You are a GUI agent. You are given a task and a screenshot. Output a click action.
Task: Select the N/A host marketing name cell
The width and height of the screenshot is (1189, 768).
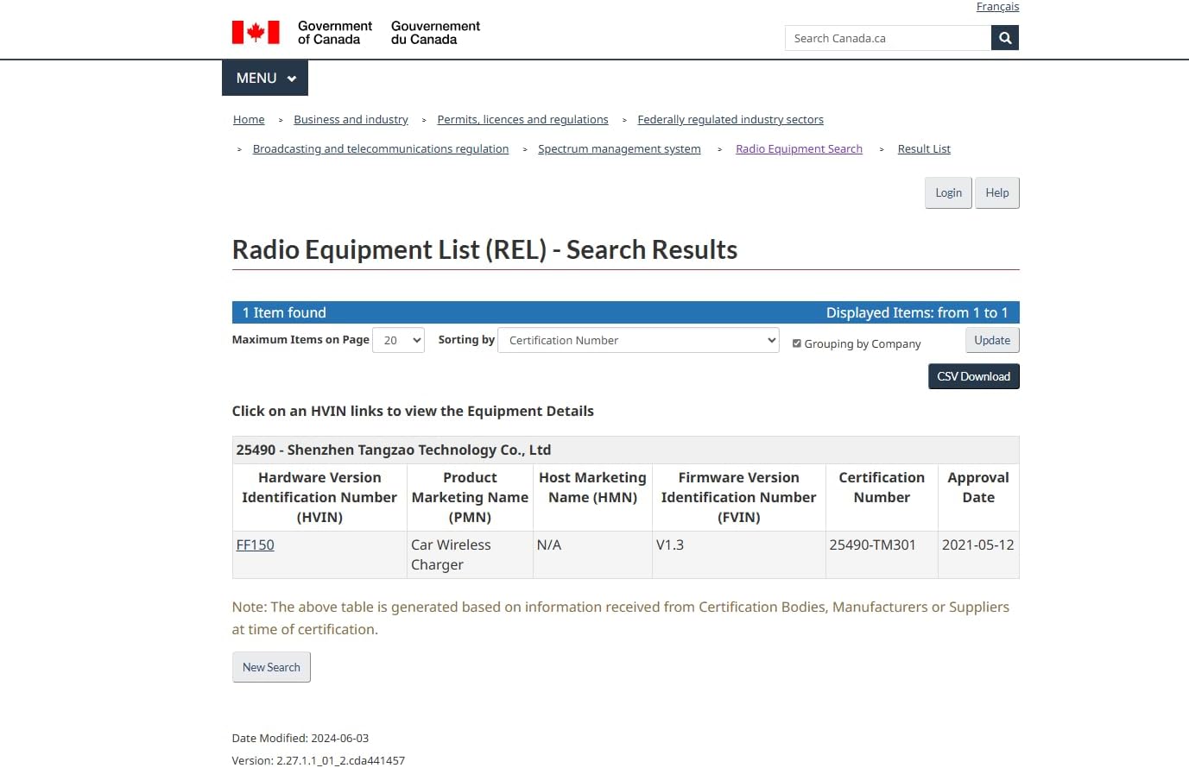tap(592, 555)
